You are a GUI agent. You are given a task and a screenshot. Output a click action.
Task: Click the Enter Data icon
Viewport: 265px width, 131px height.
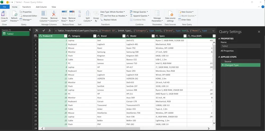(180, 20)
